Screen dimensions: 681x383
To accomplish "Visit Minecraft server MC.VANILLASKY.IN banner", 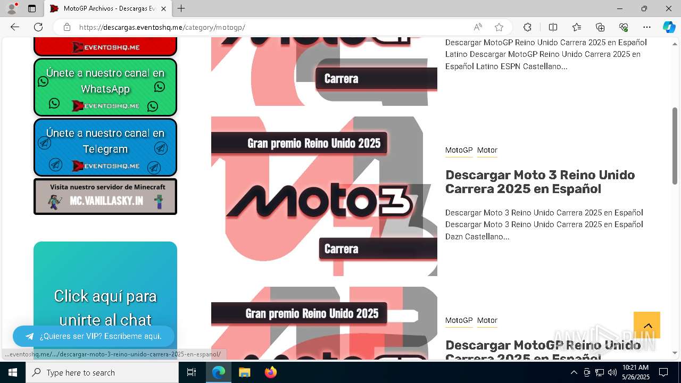I will 105,196.
